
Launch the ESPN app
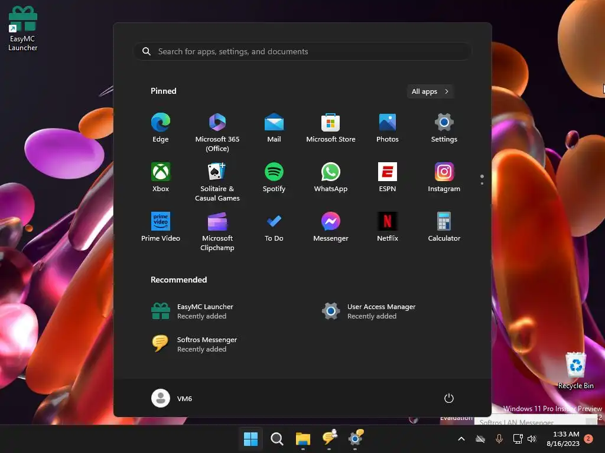(x=388, y=178)
